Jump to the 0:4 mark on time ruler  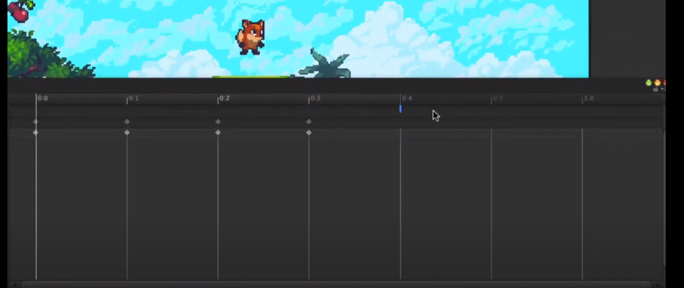coord(407,98)
